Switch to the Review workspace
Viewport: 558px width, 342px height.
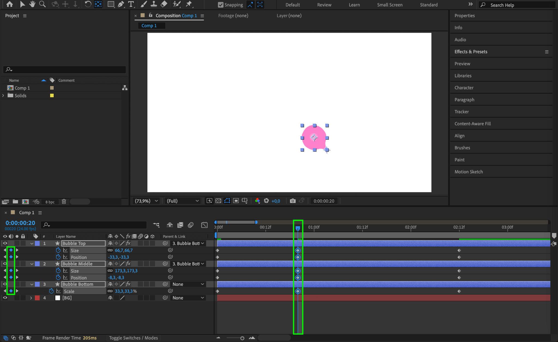[324, 5]
